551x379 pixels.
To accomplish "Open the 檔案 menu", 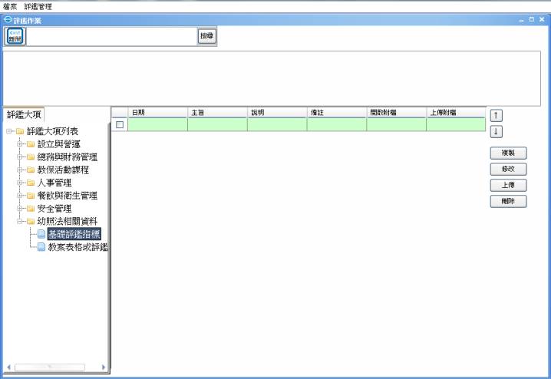I will (11, 6).
